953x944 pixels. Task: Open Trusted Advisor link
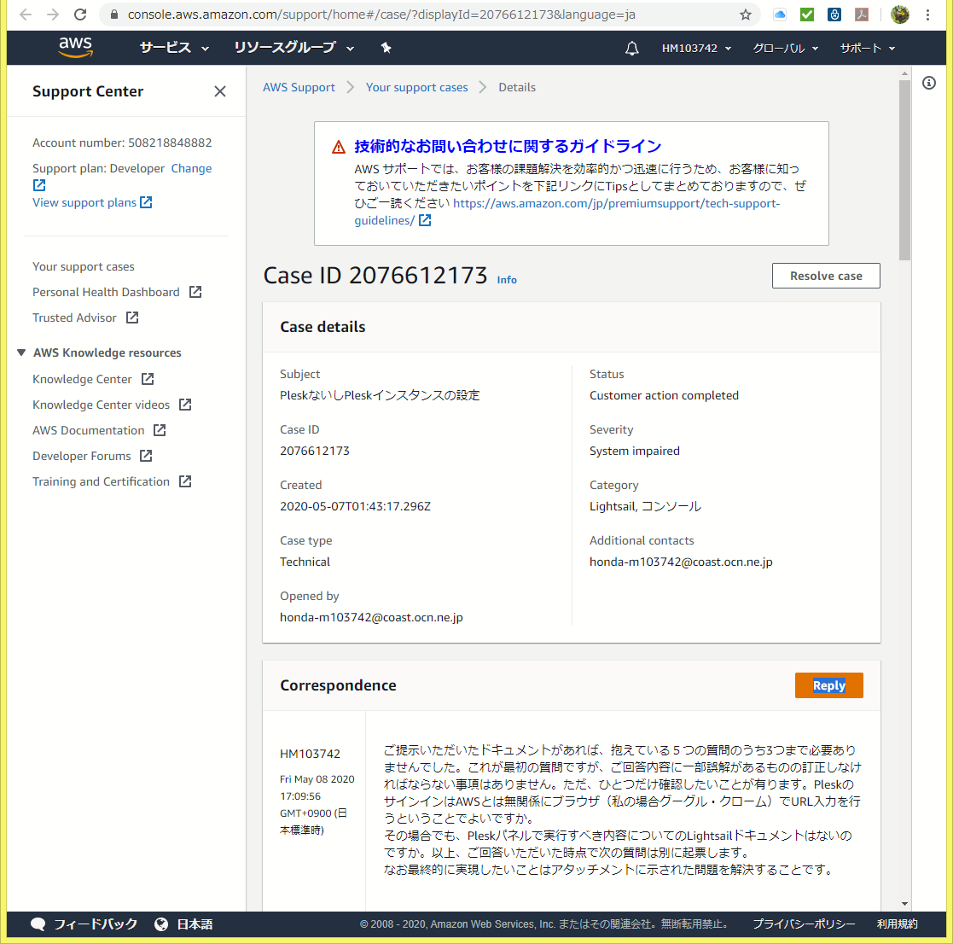(74, 318)
